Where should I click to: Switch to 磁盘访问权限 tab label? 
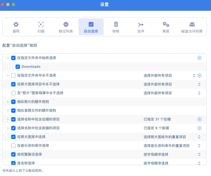pos(192,31)
